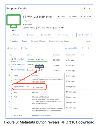99x126 pixels.
Task: Open the actions menu for the '11 days ago' task
Action: coord(83,87)
